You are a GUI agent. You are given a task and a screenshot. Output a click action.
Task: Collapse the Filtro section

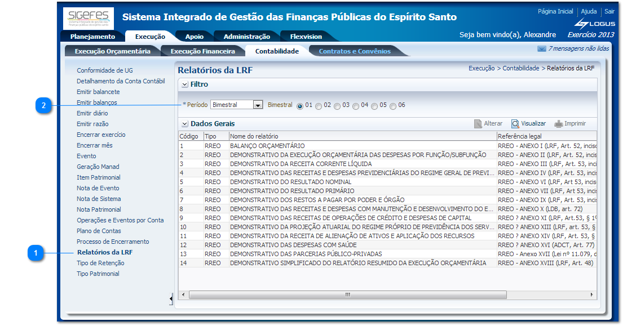point(184,84)
